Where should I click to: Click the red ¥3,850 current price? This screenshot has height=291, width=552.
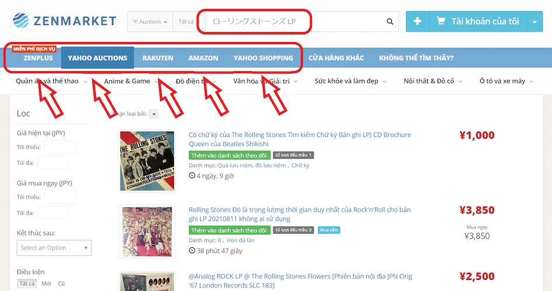pyautogui.click(x=477, y=210)
